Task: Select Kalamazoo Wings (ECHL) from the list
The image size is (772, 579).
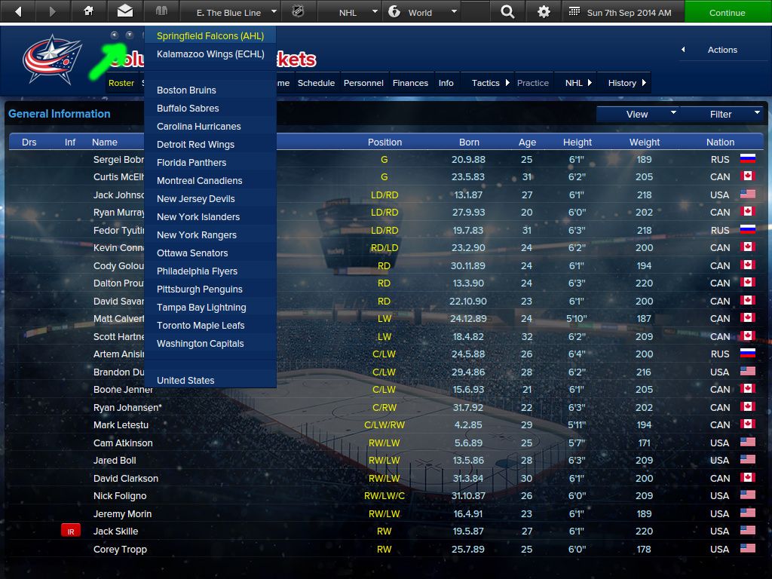Action: click(x=210, y=54)
